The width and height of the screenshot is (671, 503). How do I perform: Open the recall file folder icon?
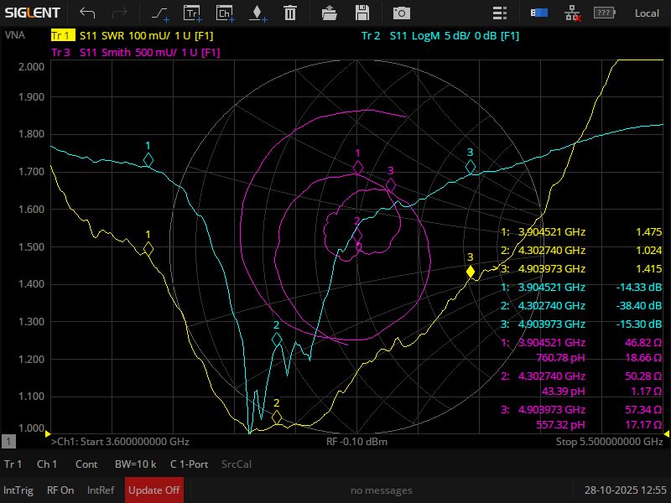coord(330,13)
